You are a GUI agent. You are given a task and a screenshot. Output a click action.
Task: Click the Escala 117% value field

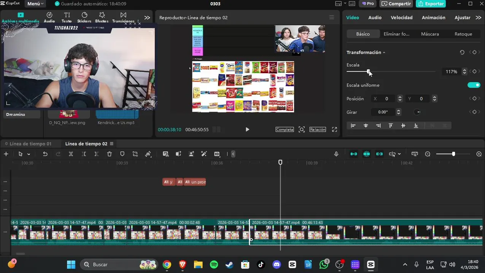(452, 72)
